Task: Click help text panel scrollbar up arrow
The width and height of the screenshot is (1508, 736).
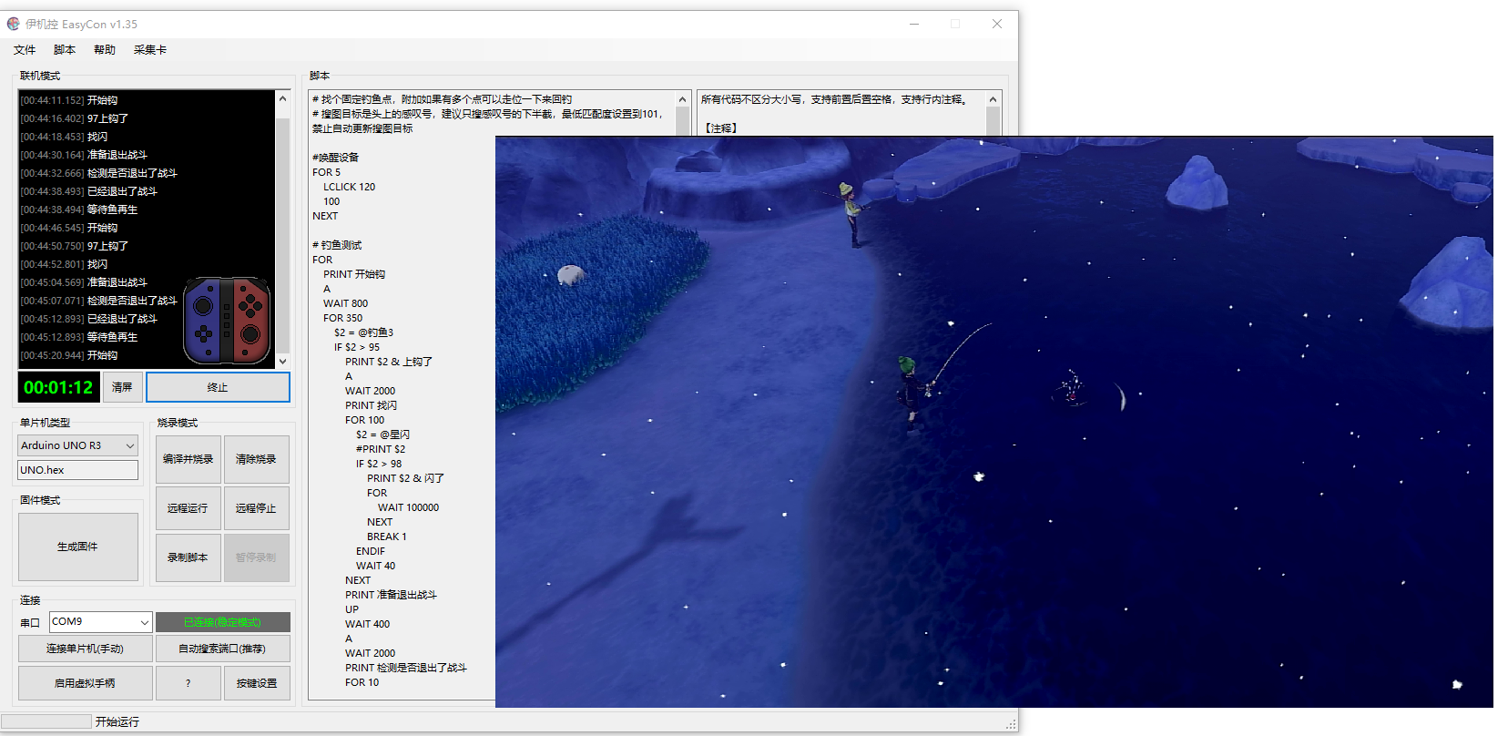Action: click(x=993, y=98)
